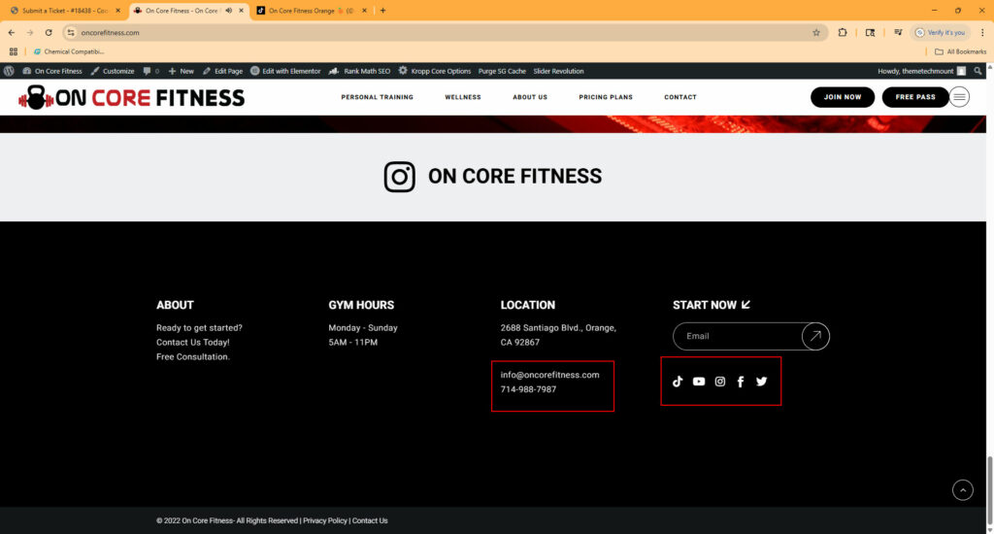The height and width of the screenshot is (534, 994).
Task: Open the Facebook icon in footer
Action: coord(741,382)
